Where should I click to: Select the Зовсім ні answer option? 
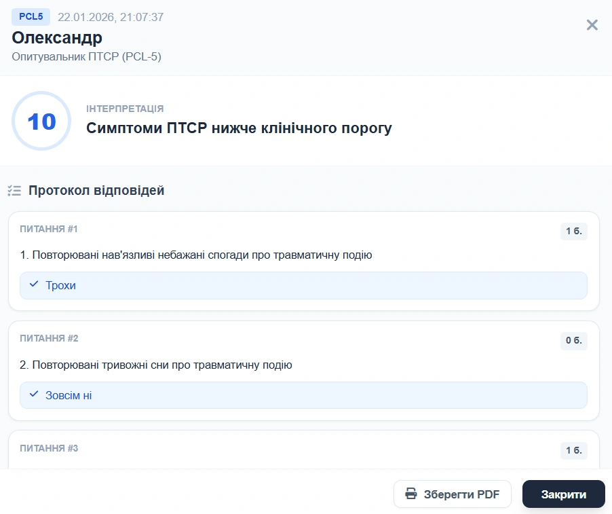point(305,395)
